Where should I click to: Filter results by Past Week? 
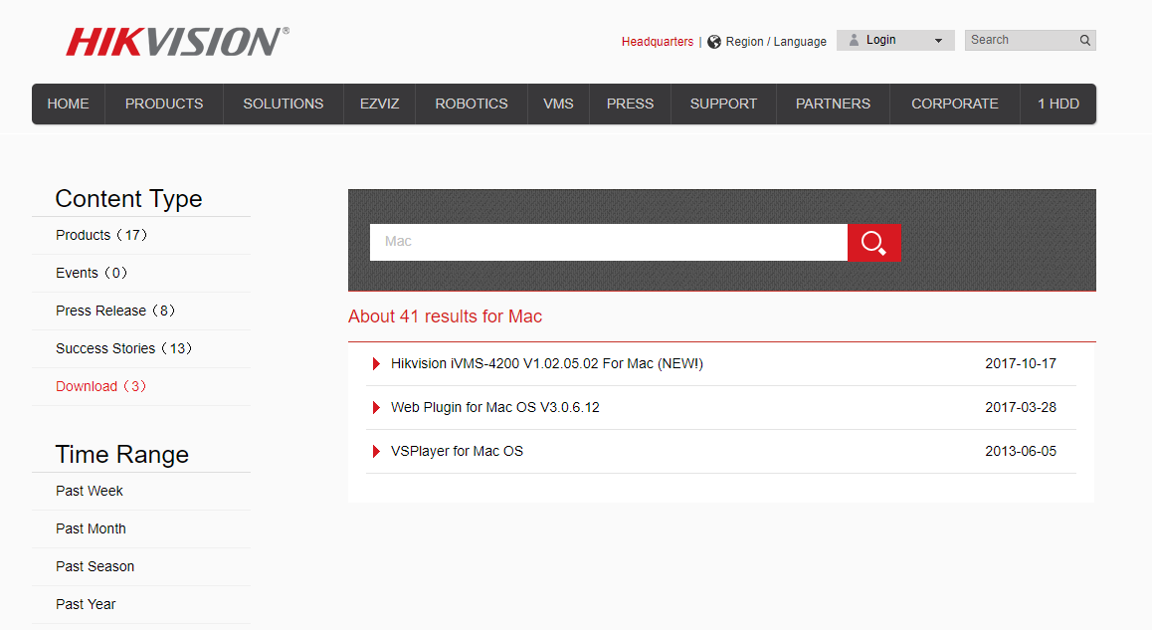tap(89, 491)
